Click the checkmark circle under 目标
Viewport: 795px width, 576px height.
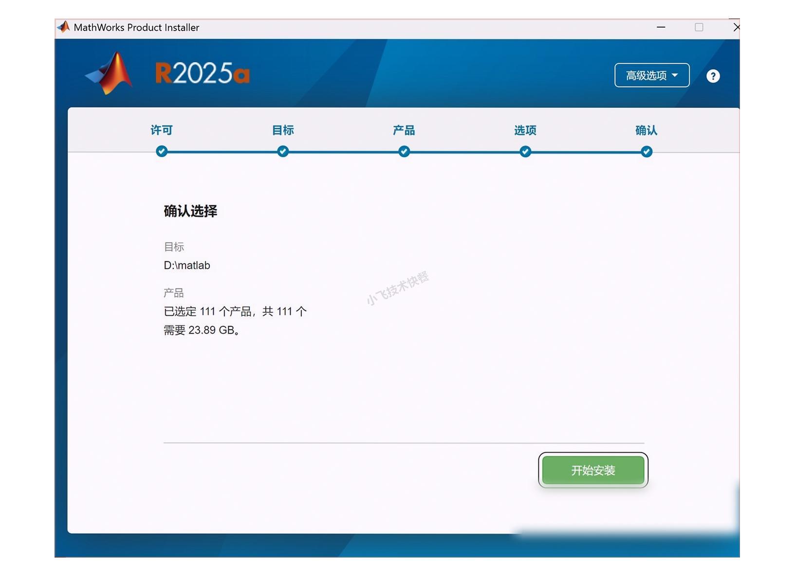click(x=283, y=151)
